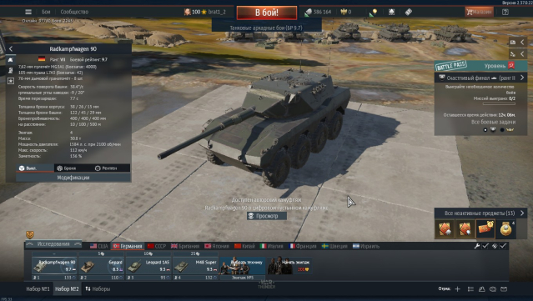Click the golden eagles currency icon

tap(344, 12)
